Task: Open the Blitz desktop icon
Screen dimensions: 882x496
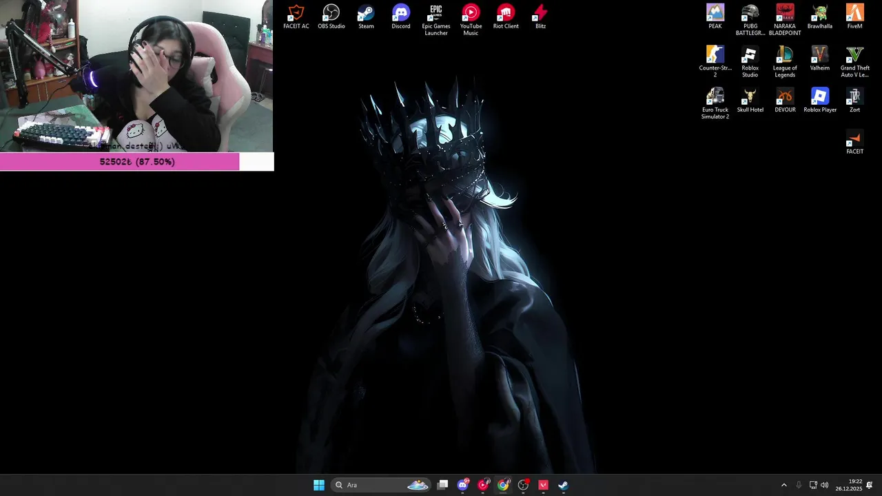Action: click(540, 17)
